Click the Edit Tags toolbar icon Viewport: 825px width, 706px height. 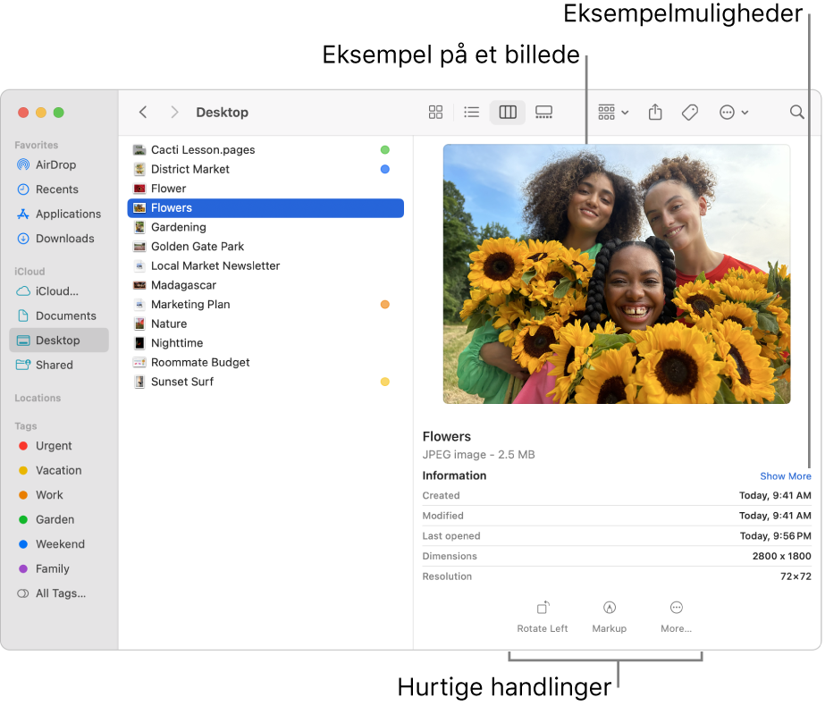pyautogui.click(x=690, y=112)
